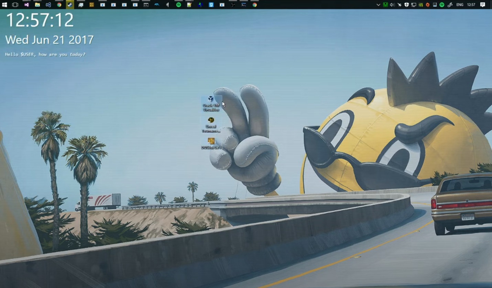This screenshot has height=288, width=492.
Task: Select the Unreal Tournament desktop shortcut
Action: pos(211,124)
